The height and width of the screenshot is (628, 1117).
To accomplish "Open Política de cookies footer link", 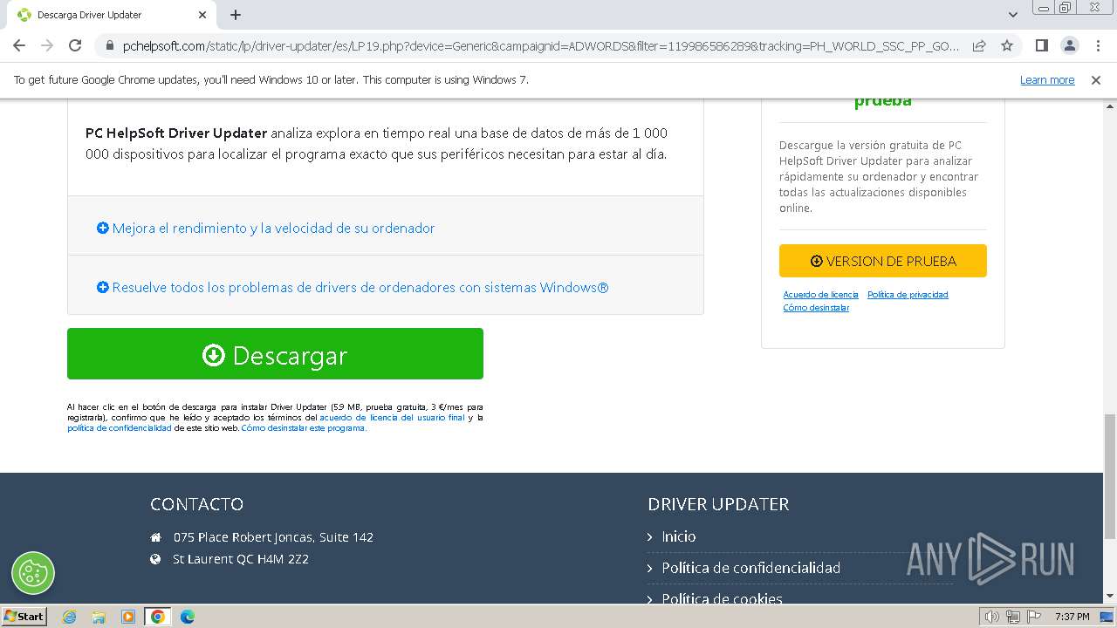I will (x=722, y=598).
